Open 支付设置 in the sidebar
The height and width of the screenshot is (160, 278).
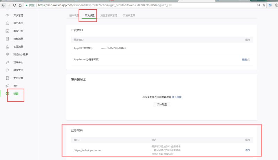click(x=18, y=78)
